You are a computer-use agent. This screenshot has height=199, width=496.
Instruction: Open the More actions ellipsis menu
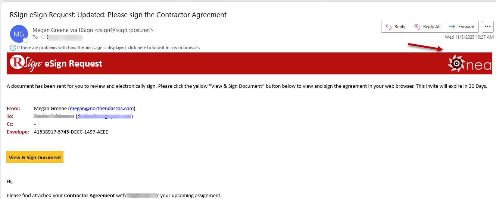(488, 27)
